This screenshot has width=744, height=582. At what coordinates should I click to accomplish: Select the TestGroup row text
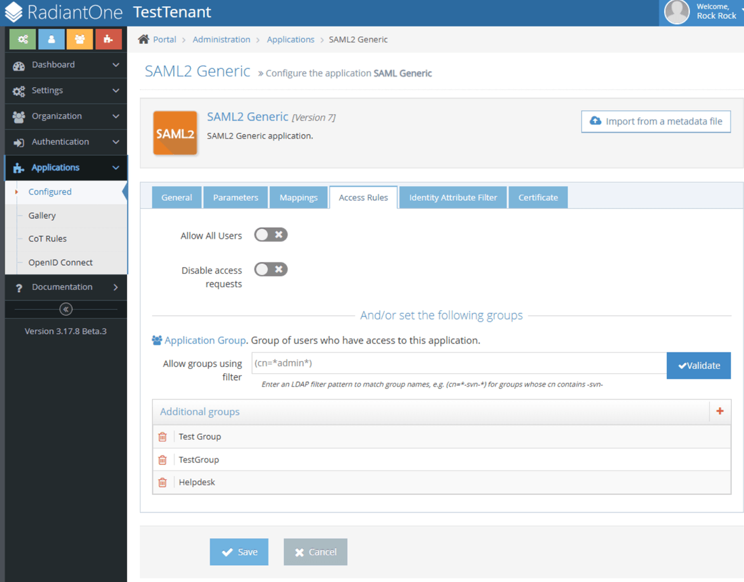pos(199,460)
